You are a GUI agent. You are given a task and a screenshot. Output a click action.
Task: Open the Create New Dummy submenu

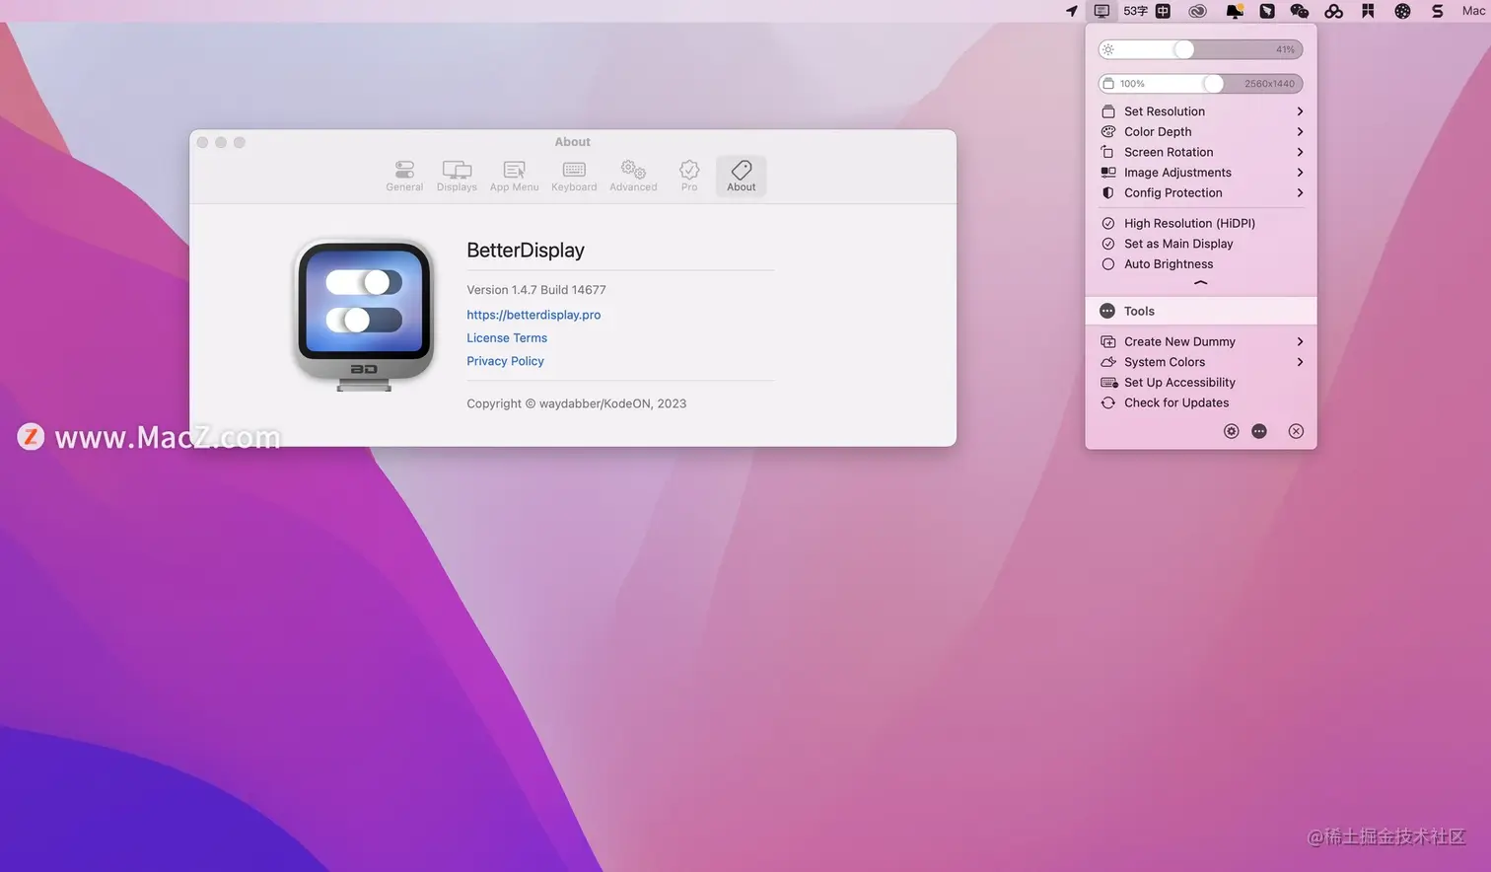(x=1201, y=341)
